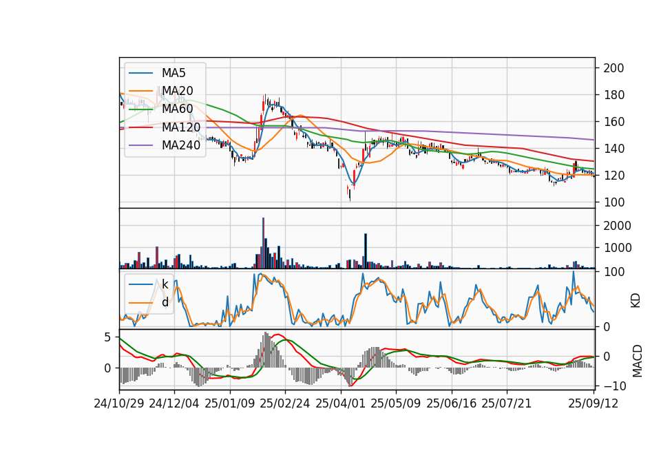
Task: Click the 200 price axis label
Action: tap(613, 68)
